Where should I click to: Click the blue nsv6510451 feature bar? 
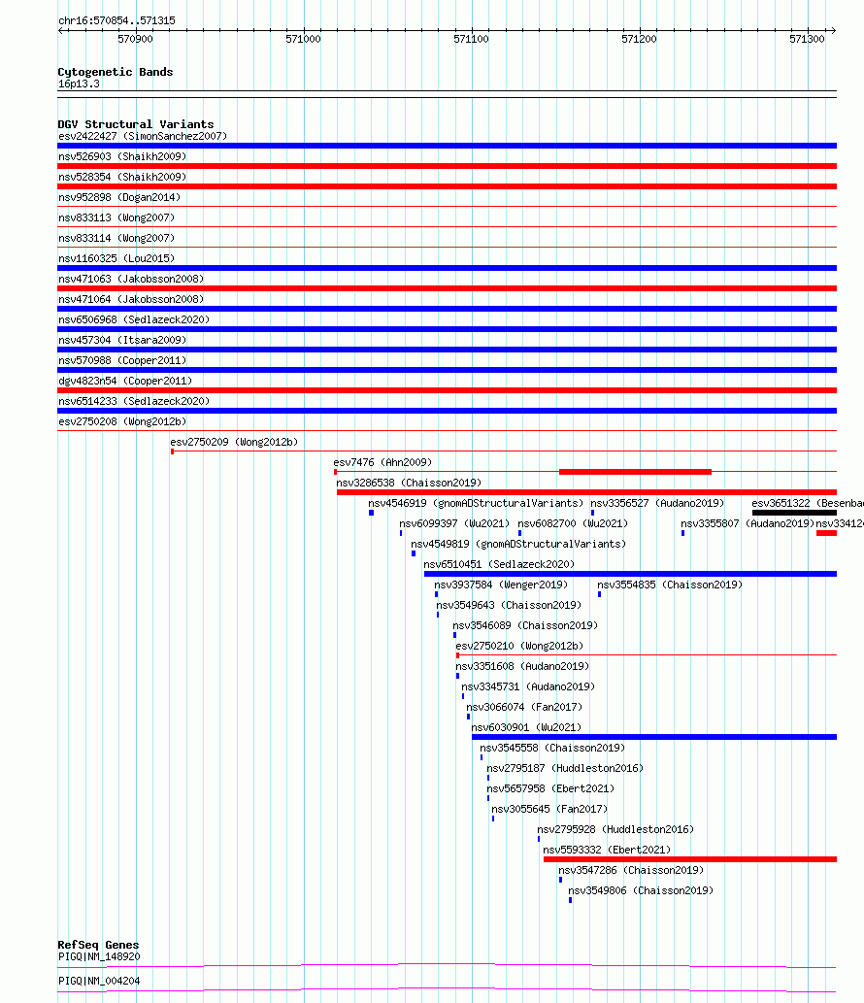(631, 575)
